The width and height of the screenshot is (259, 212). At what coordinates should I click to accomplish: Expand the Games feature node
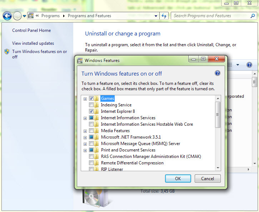pos(85,99)
